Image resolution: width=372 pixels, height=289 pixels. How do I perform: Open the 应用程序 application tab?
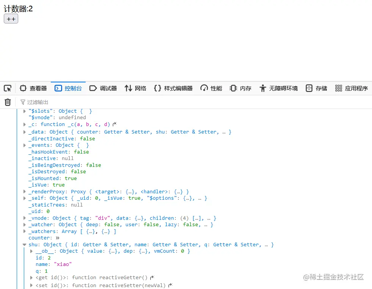pyautogui.click(x=352, y=89)
